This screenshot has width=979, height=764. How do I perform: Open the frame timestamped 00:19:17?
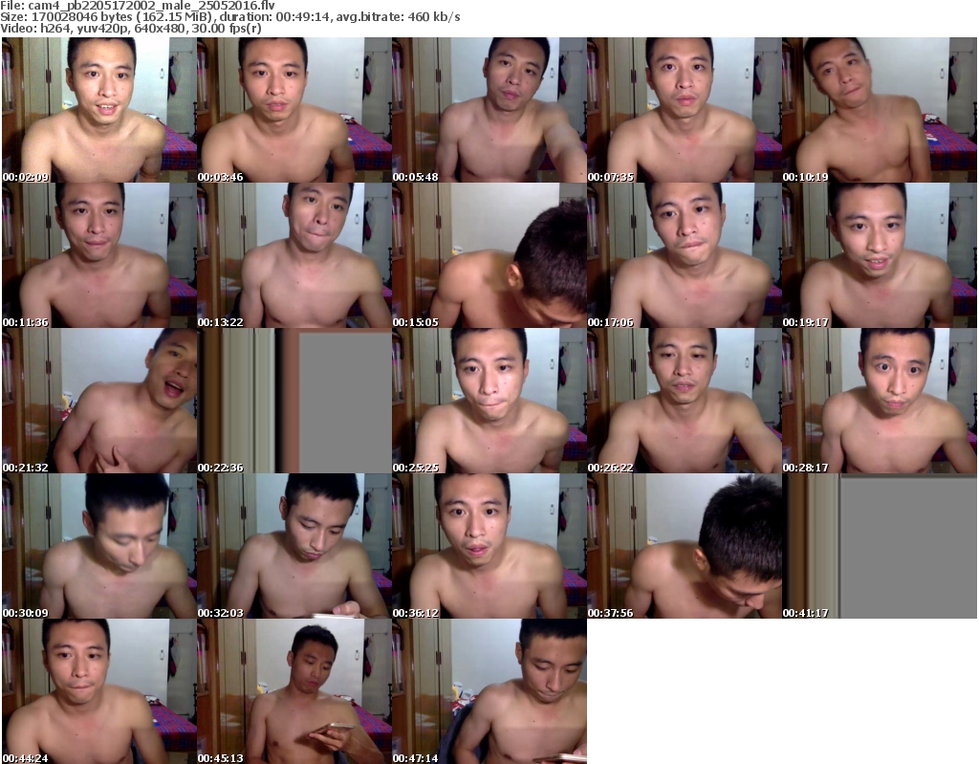880,255
